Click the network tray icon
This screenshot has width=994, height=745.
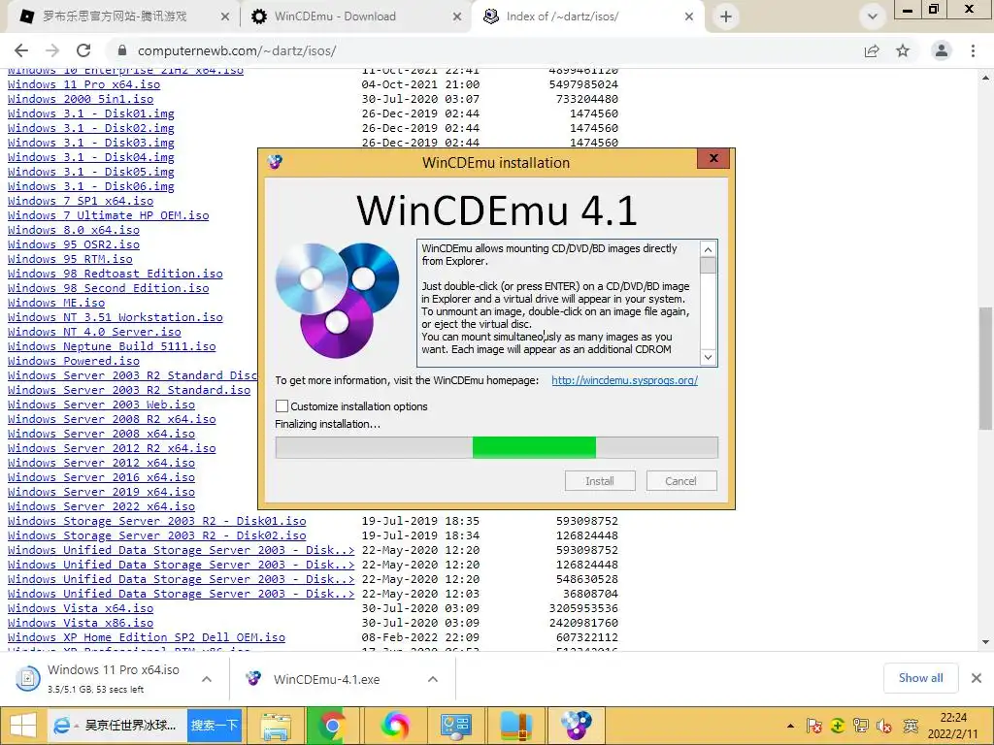coord(861,726)
